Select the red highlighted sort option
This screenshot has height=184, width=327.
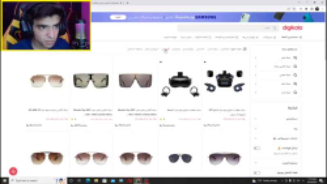tap(166, 49)
